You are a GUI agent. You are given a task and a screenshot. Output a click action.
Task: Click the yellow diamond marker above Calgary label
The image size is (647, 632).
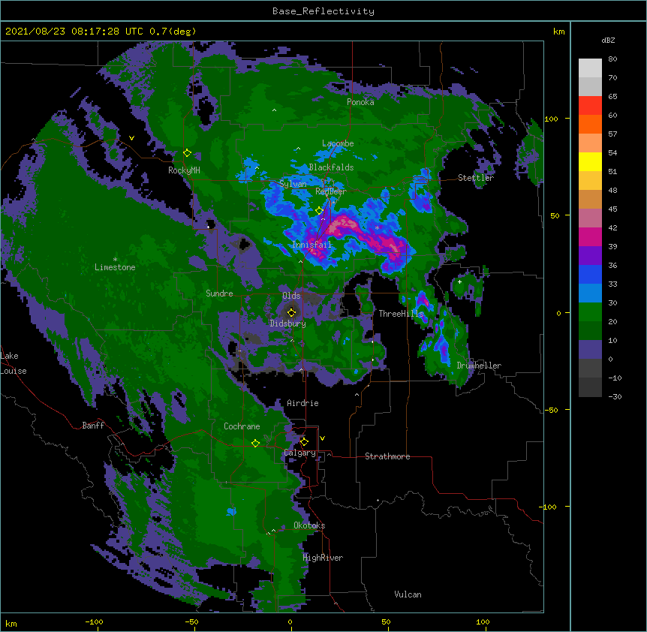point(304,442)
